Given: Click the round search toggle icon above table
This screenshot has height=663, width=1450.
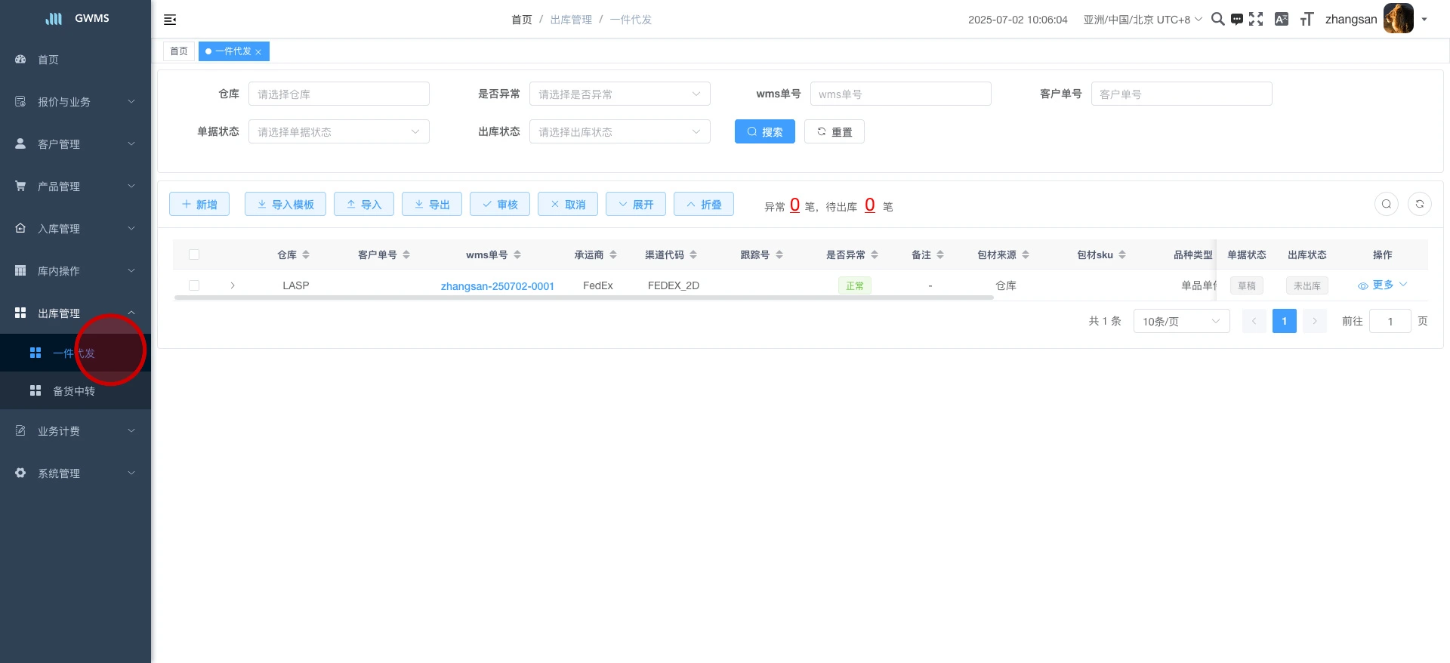Looking at the screenshot, I should [x=1386, y=204].
